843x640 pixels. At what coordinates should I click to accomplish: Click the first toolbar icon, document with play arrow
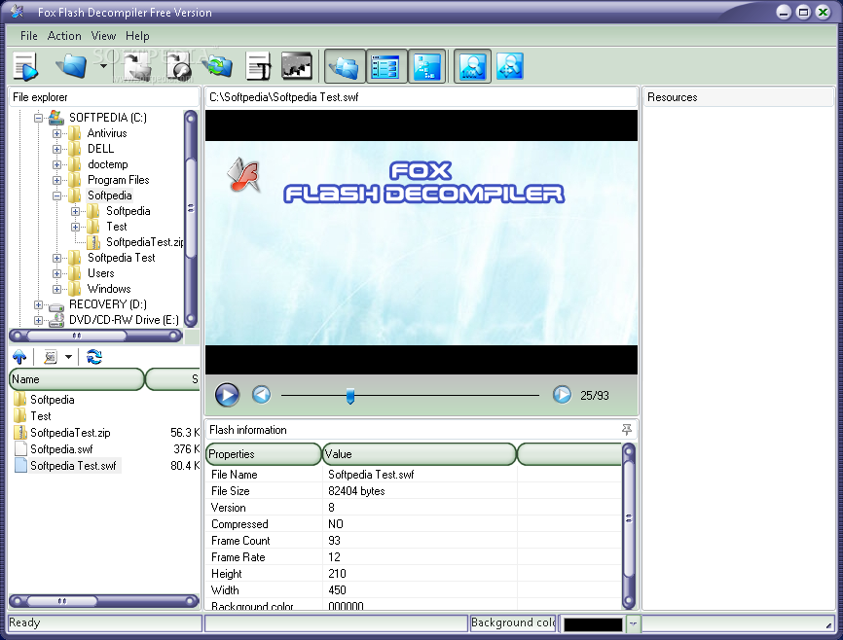point(25,67)
